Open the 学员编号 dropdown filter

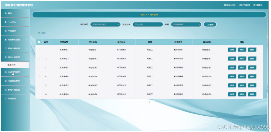[x=106, y=24]
